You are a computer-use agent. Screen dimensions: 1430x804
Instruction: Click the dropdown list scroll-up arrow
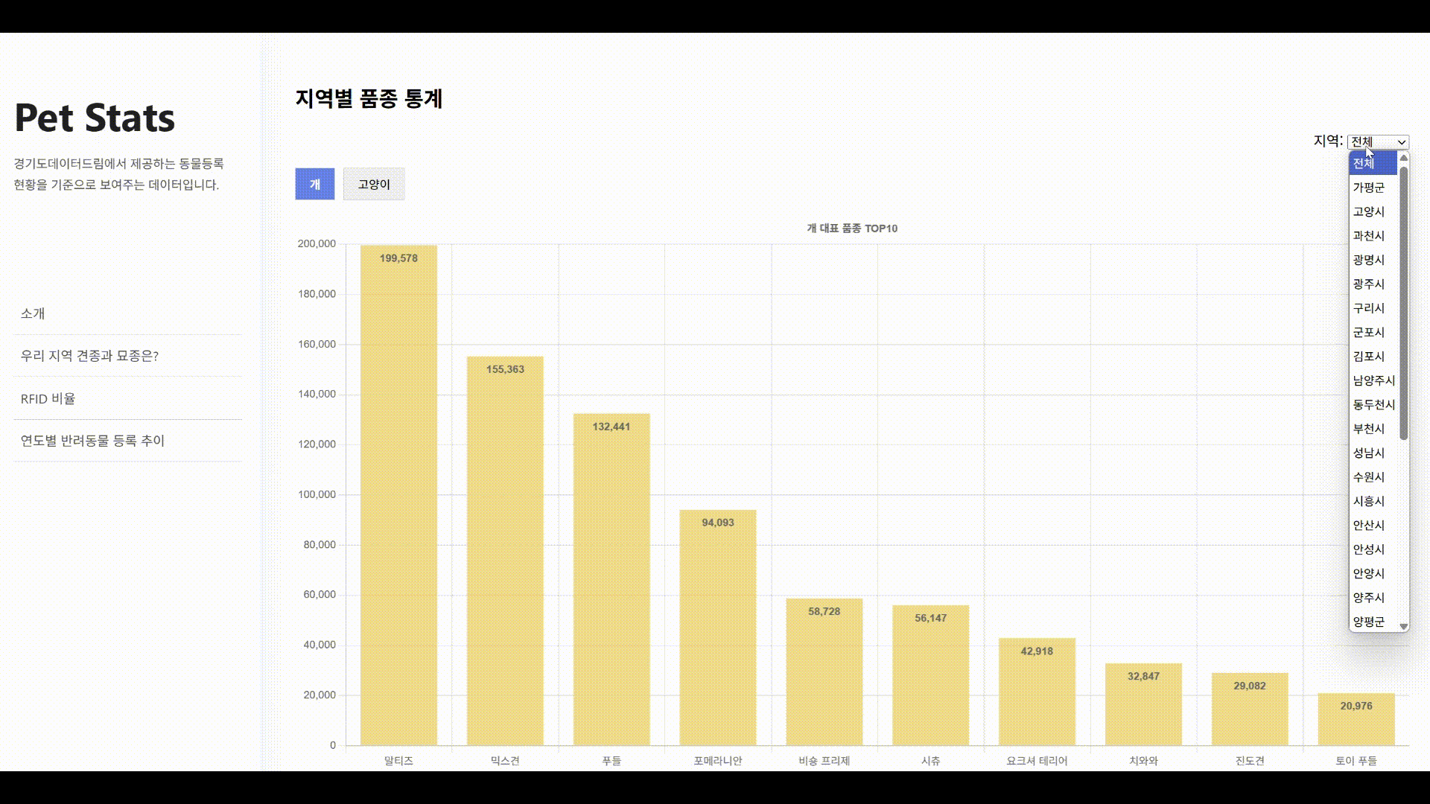pyautogui.click(x=1404, y=157)
